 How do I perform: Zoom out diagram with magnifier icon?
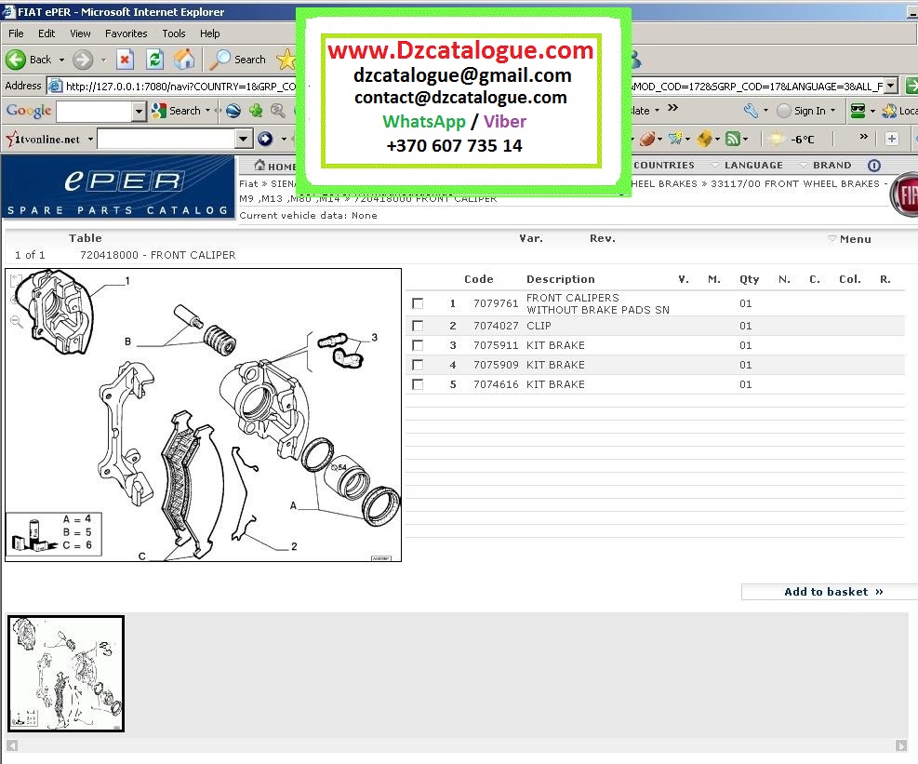17,321
